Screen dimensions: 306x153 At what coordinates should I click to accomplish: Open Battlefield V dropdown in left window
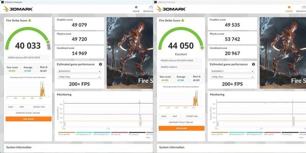(79, 71)
